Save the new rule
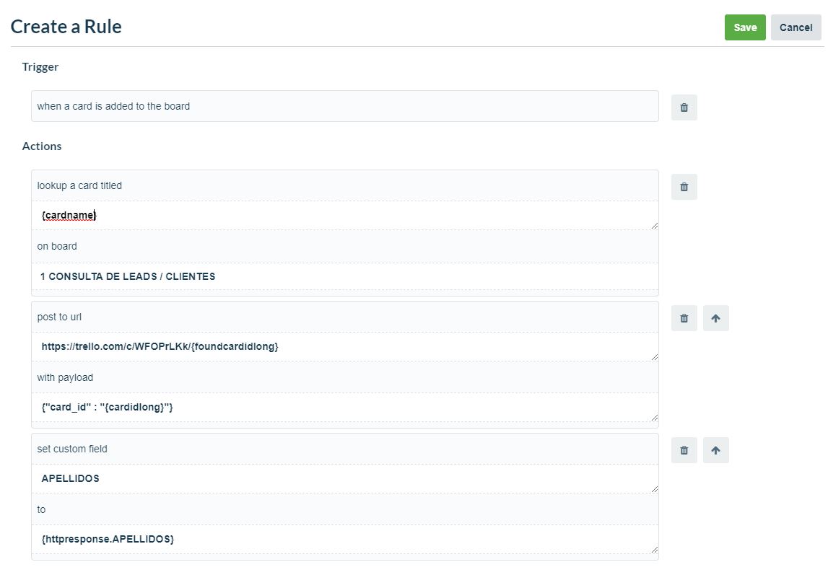The width and height of the screenshot is (828, 575). (x=744, y=27)
